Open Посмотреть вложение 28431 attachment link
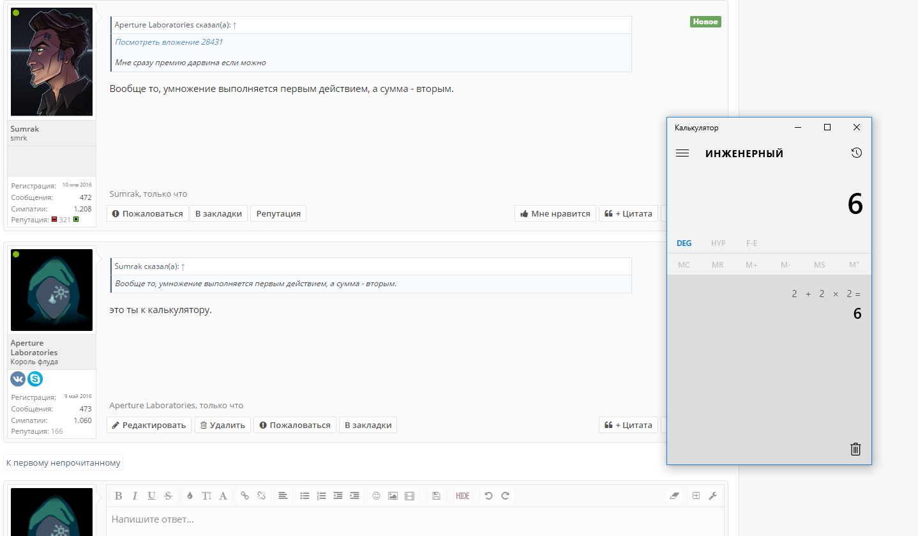This screenshot has width=918, height=536. tap(169, 42)
